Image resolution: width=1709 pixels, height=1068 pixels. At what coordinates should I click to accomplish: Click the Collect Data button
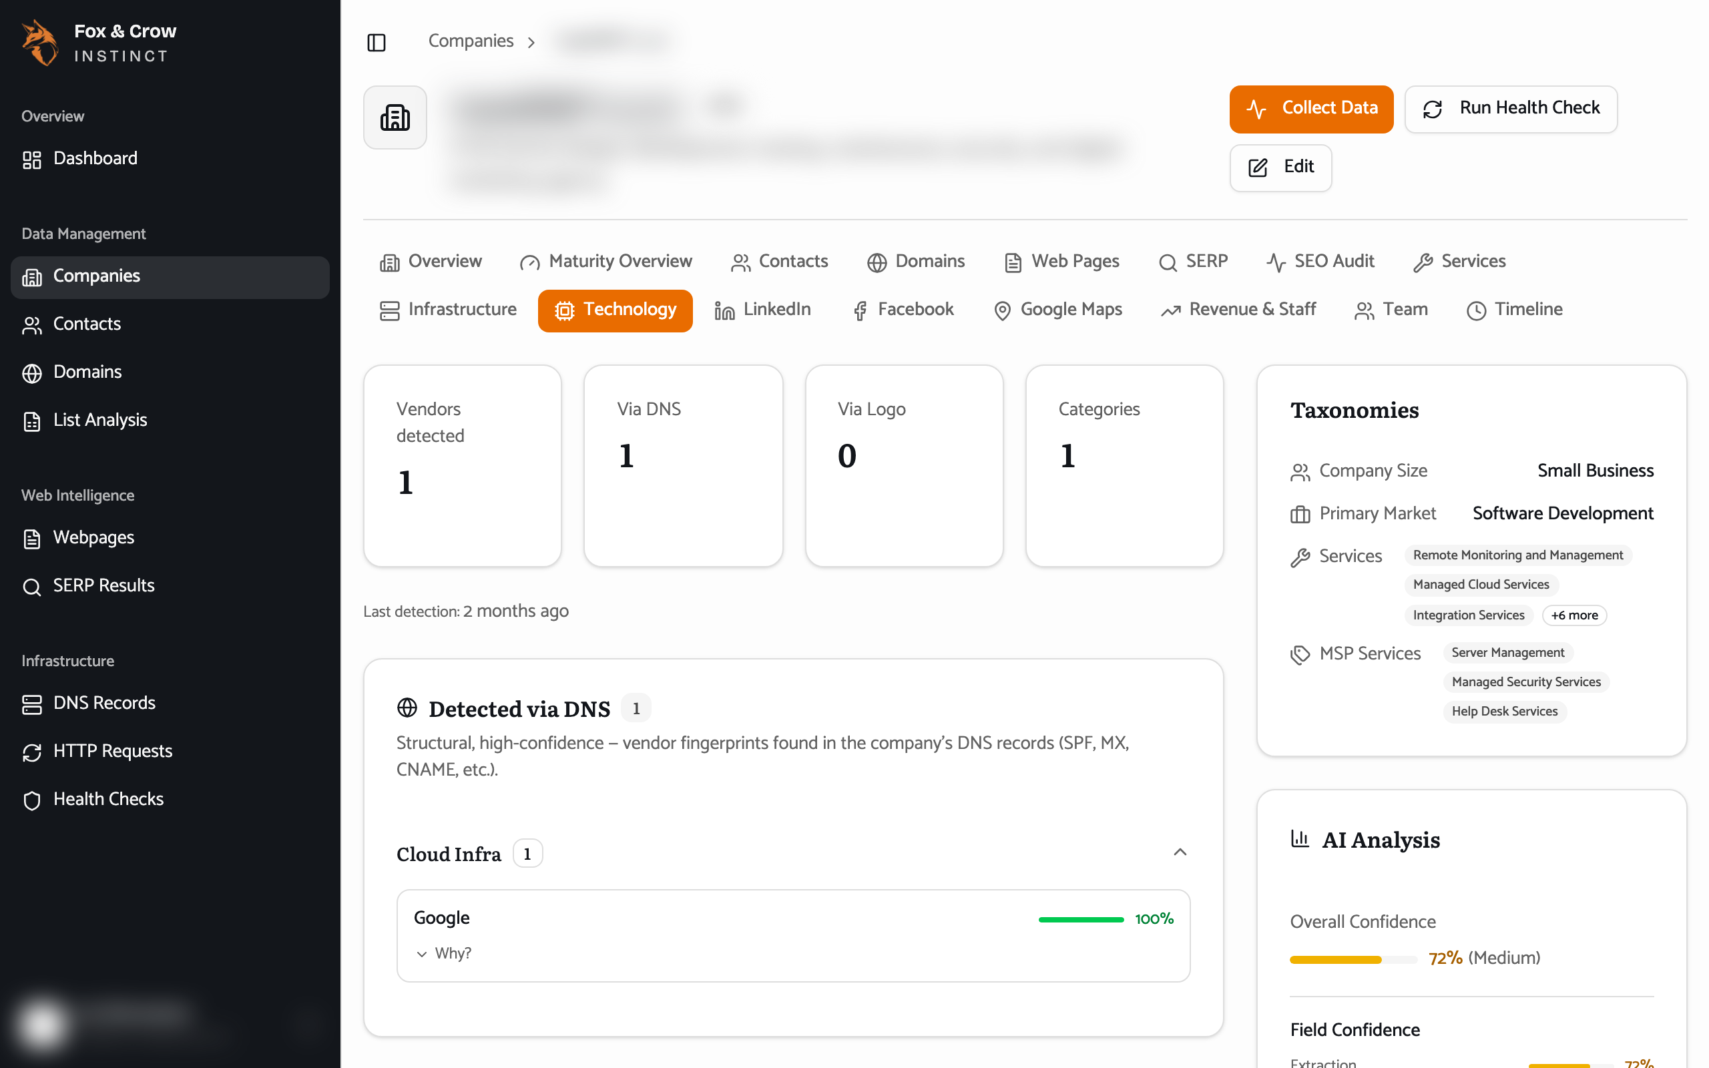click(1310, 109)
